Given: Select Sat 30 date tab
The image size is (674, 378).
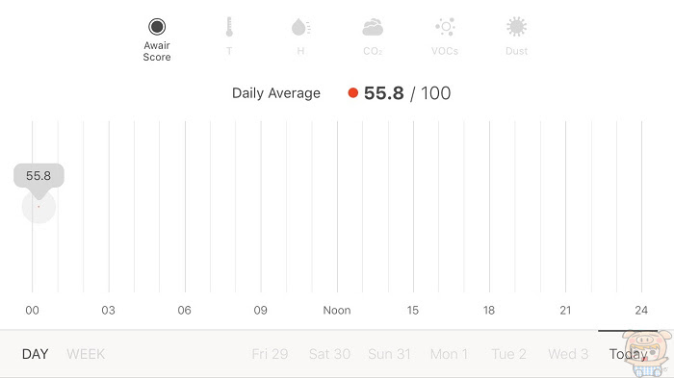Looking at the screenshot, I should [329, 354].
